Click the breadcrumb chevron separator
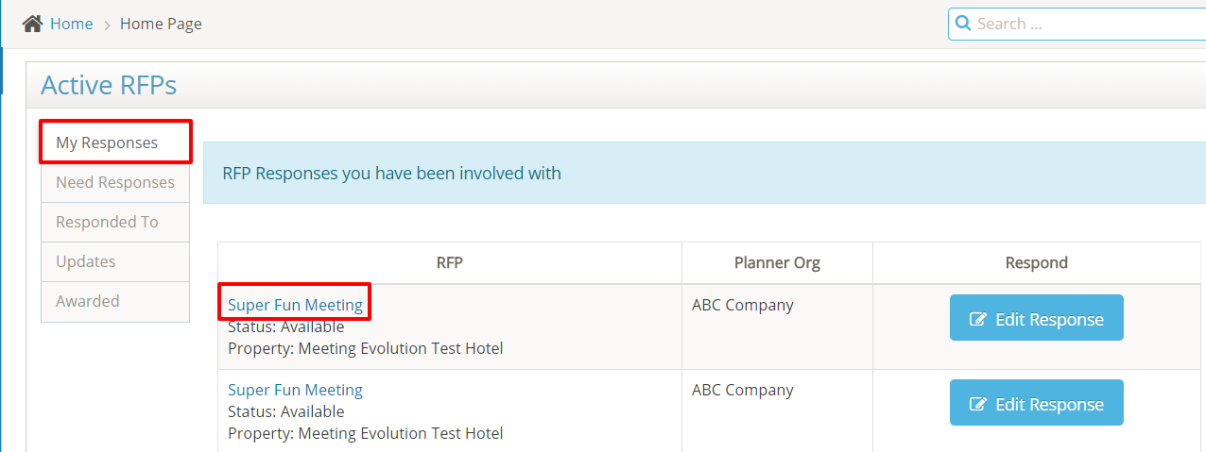Viewport: 1206px width, 452px height. point(107,25)
